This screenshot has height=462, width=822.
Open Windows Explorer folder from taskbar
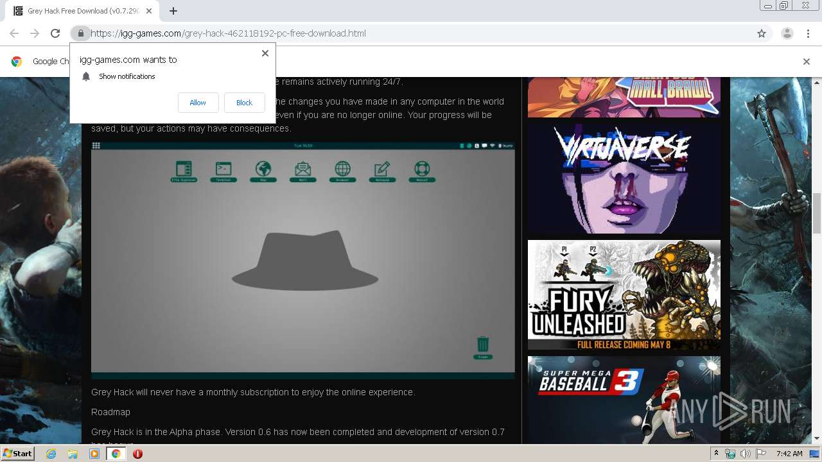click(73, 454)
